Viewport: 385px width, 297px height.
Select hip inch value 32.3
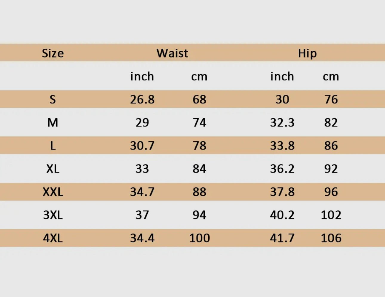(282, 122)
